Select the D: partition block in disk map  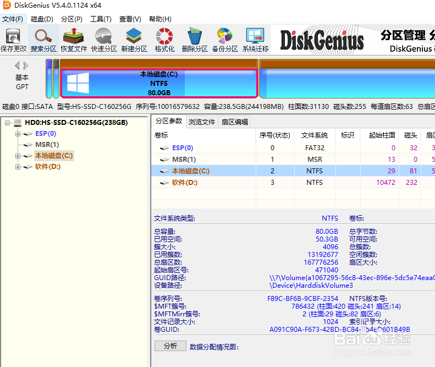347,79
